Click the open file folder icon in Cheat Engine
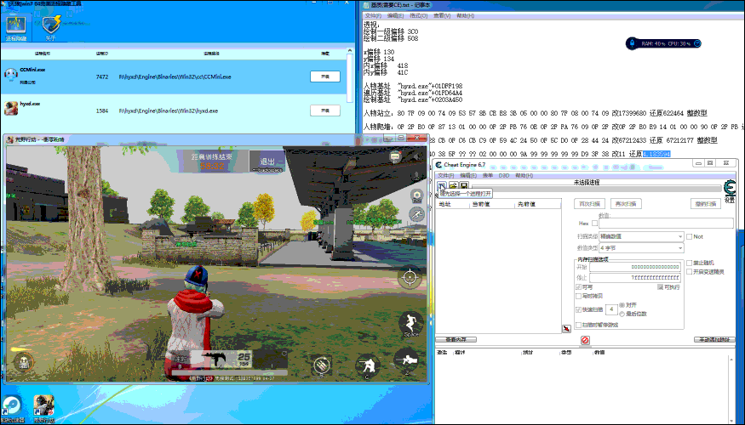 pyautogui.click(x=453, y=185)
